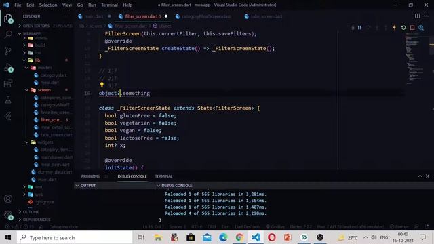Click the debug toolbar drag handle

coord(353,28)
